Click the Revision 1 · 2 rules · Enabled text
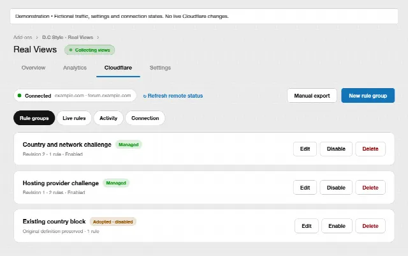The height and width of the screenshot is (256, 408). point(54,192)
